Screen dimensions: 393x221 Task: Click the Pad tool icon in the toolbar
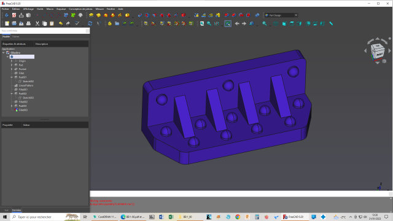pyautogui.click(x=91, y=15)
